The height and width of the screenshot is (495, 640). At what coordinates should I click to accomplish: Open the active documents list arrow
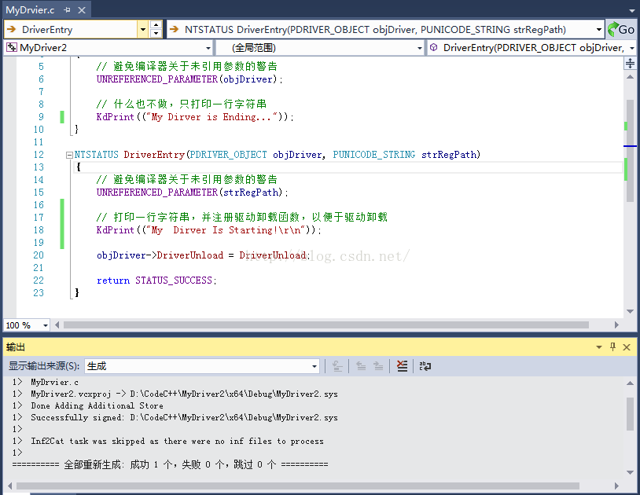point(632,10)
